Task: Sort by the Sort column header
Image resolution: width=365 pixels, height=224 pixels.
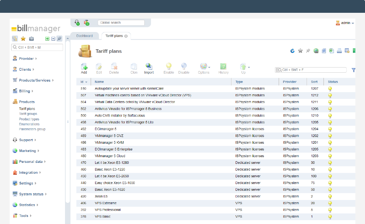Action: pyautogui.click(x=315, y=82)
